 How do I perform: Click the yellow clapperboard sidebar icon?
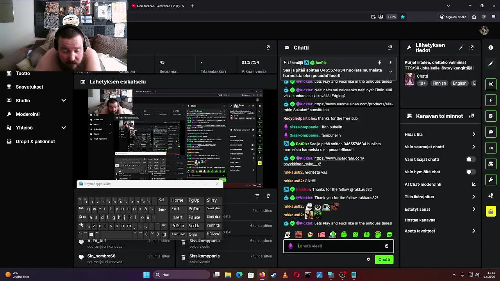click(x=491, y=211)
